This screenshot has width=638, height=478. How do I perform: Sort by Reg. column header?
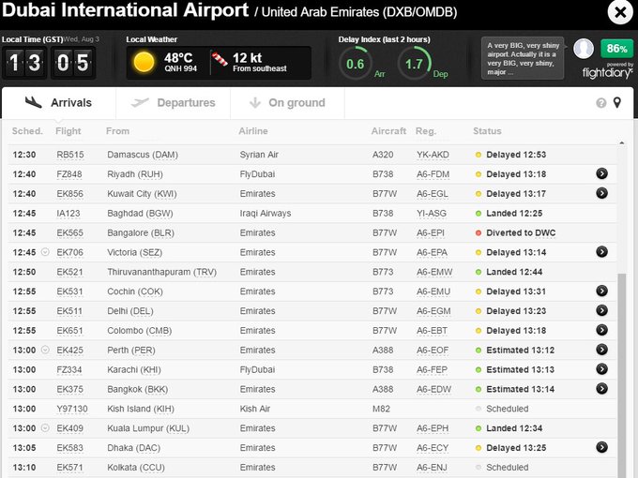[426, 131]
